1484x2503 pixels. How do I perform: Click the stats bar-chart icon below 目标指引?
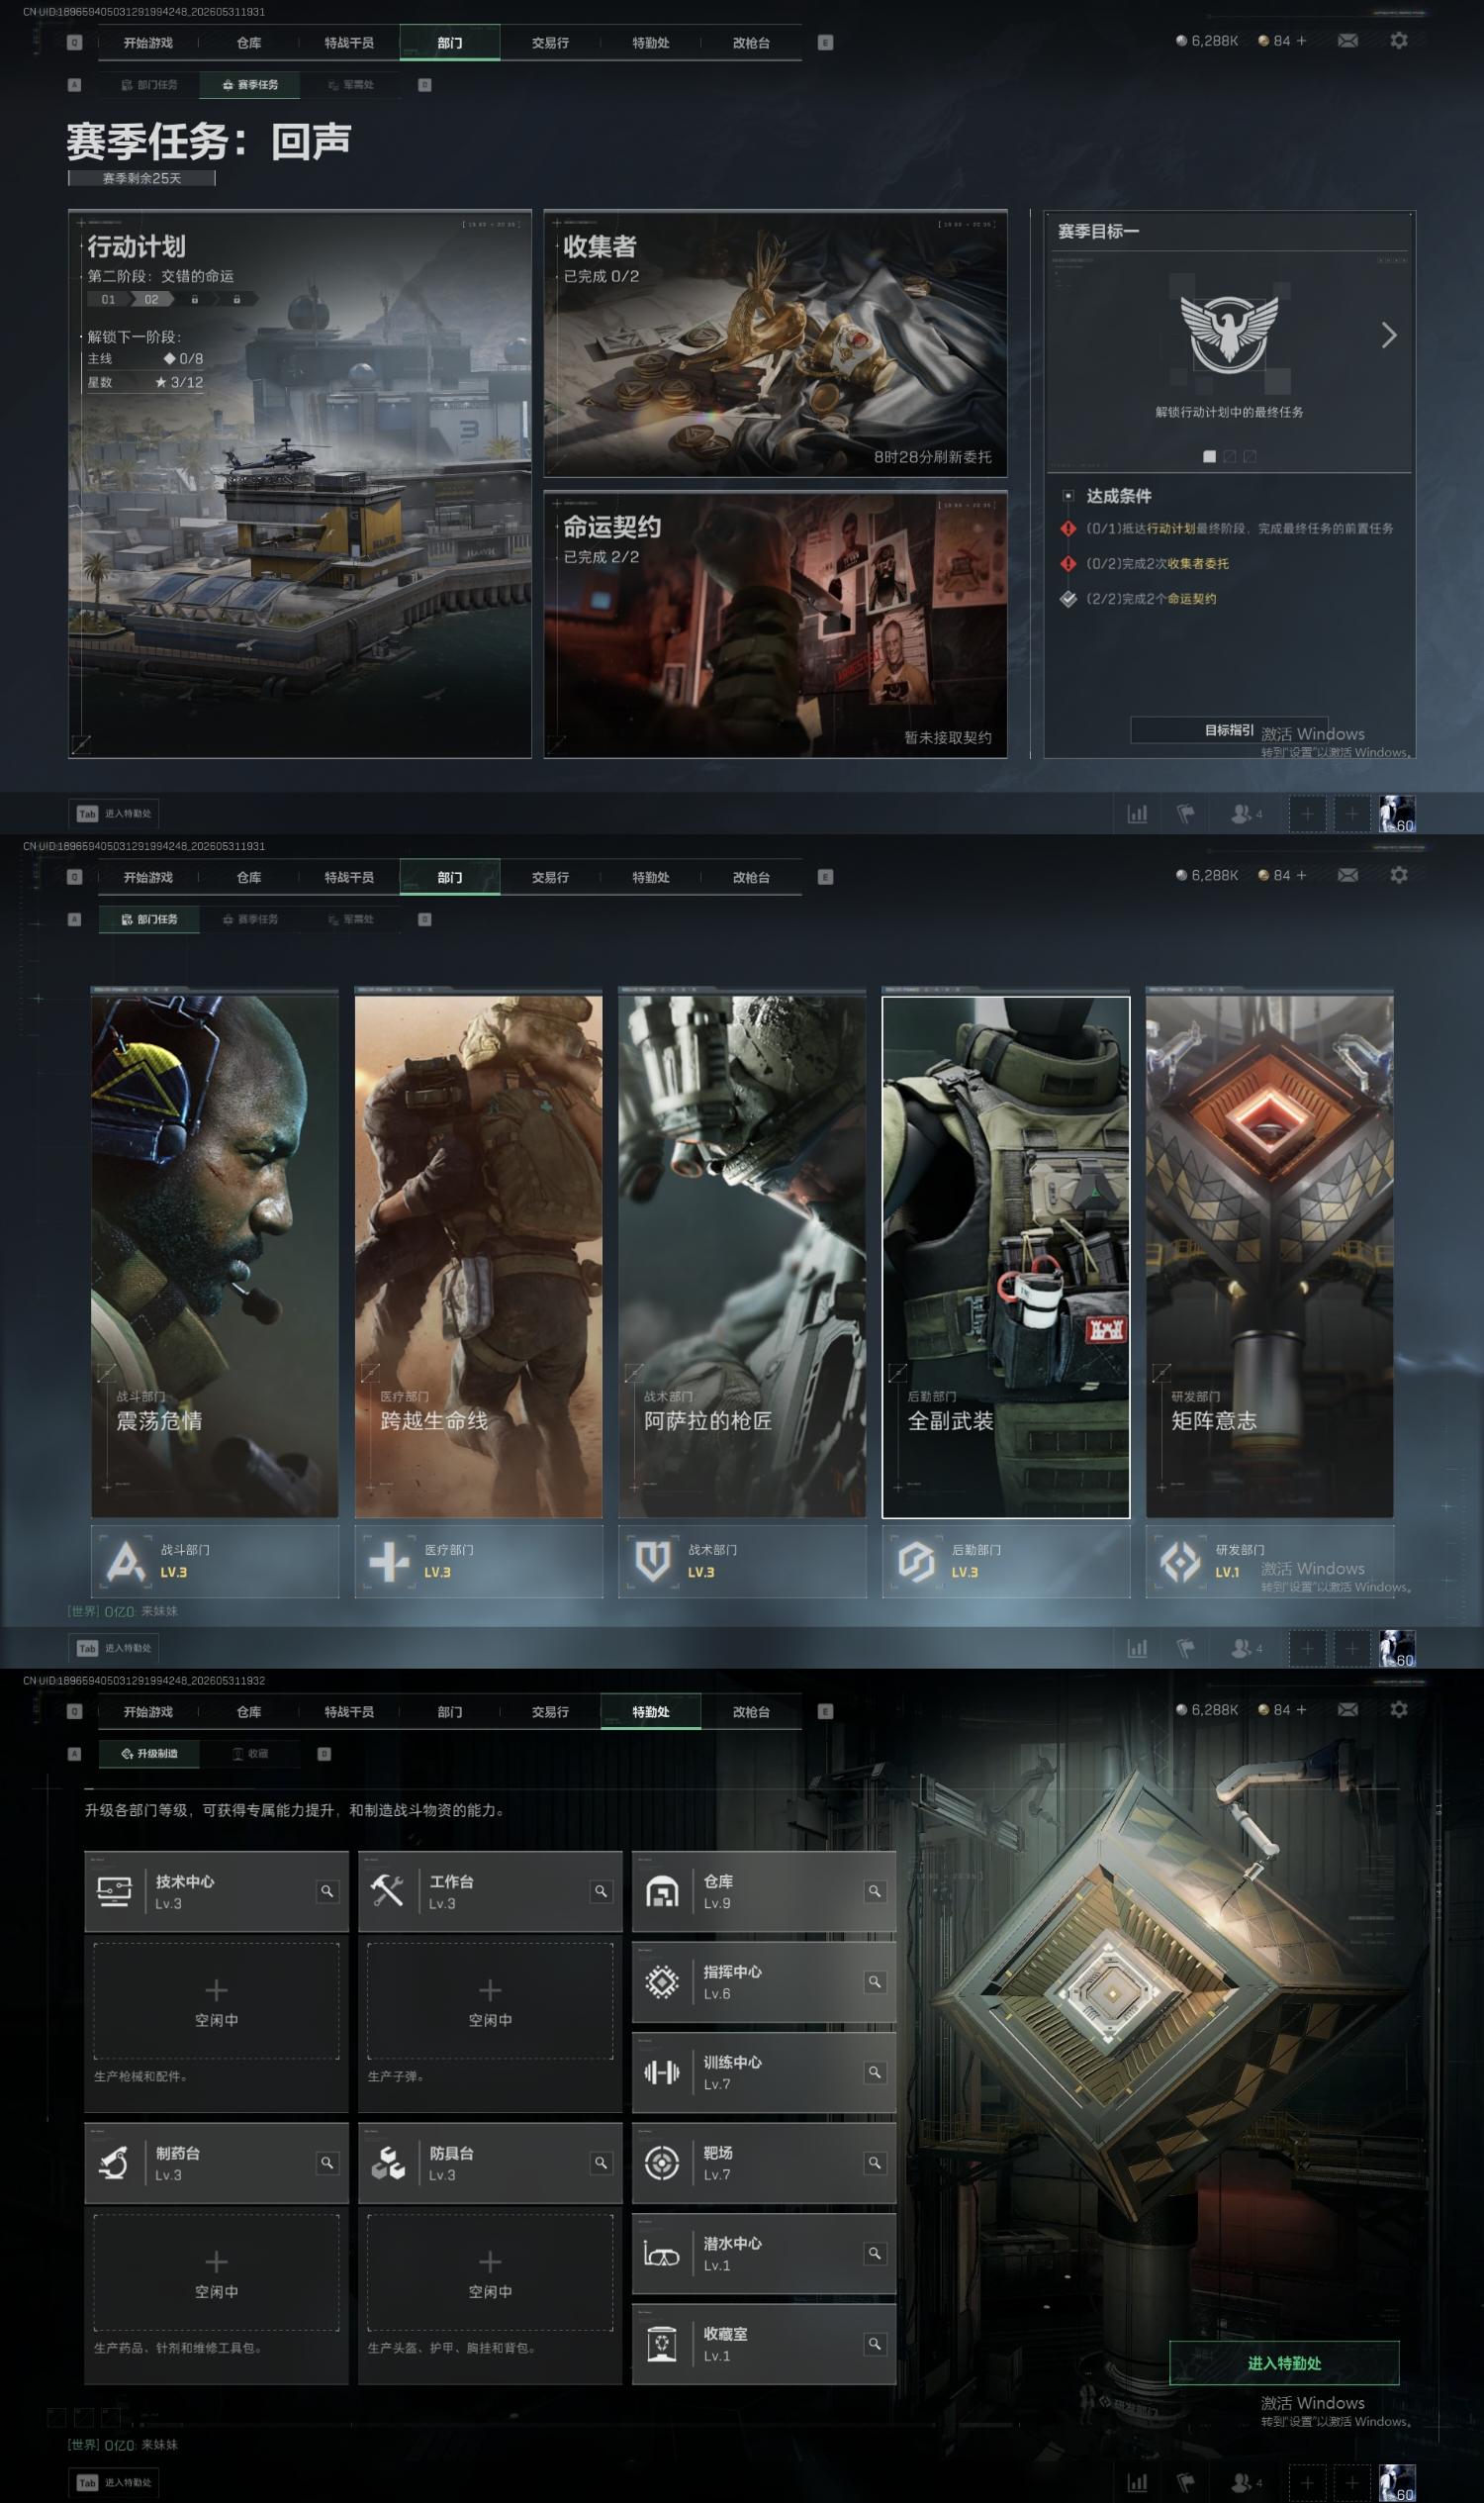click(1137, 814)
